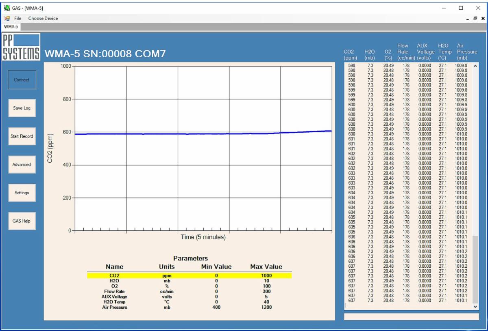Click the Connect button
The height and width of the screenshot is (331, 488).
tap(22, 80)
